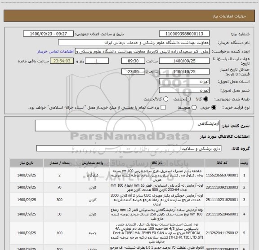Click the شرح کلی نیاز text area
Viewport: 259px width, 250px height.
coord(127,126)
